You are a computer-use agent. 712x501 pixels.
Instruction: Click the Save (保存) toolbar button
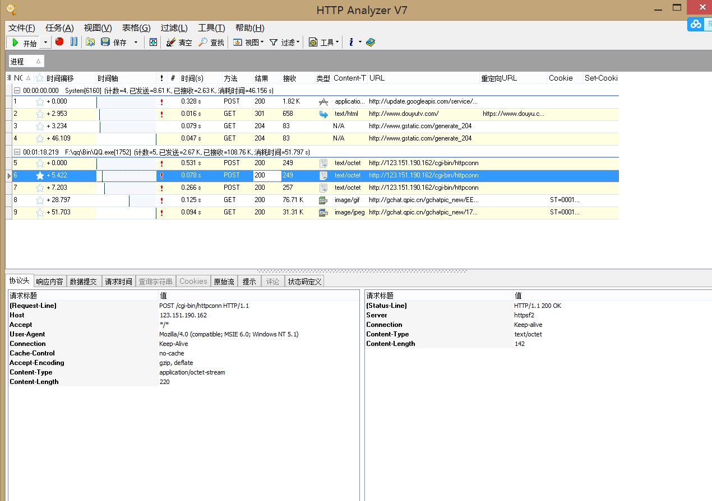114,42
